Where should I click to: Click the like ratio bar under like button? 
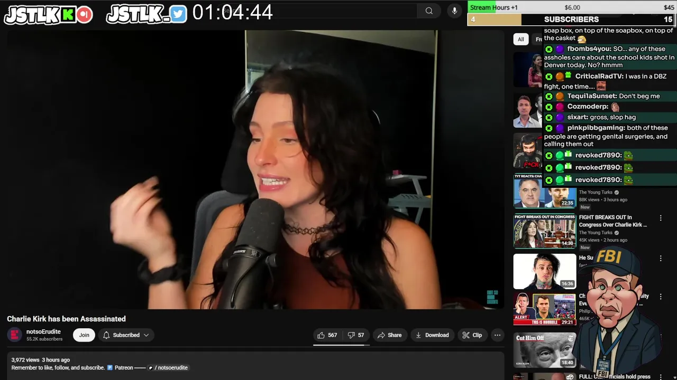(x=341, y=345)
